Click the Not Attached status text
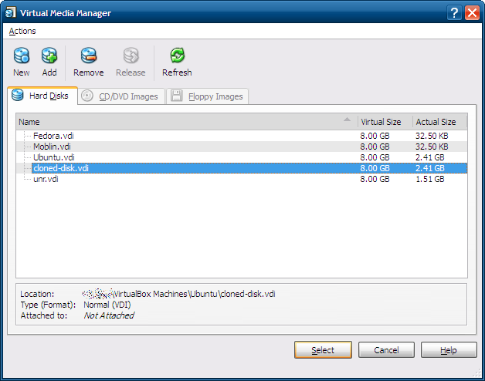 (x=109, y=315)
